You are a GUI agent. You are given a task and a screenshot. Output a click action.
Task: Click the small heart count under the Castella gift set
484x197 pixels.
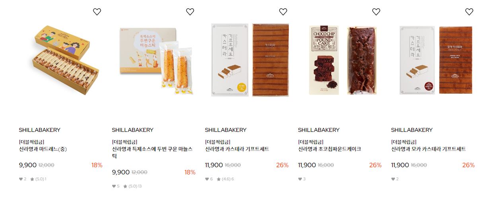click(209, 179)
